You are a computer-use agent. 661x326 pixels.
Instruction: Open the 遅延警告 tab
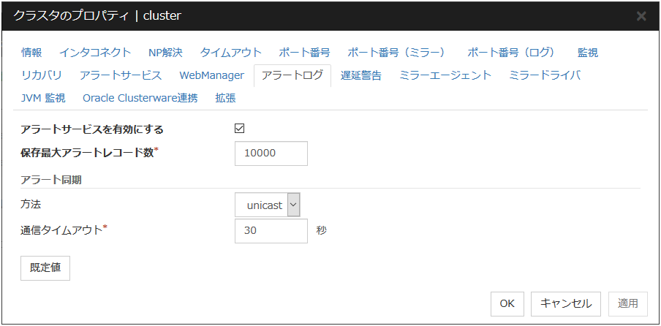(x=361, y=75)
